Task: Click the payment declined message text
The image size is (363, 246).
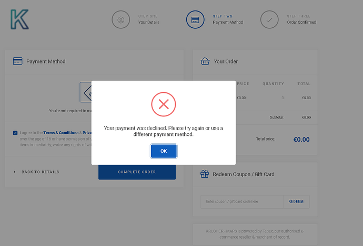Action: coord(164,131)
